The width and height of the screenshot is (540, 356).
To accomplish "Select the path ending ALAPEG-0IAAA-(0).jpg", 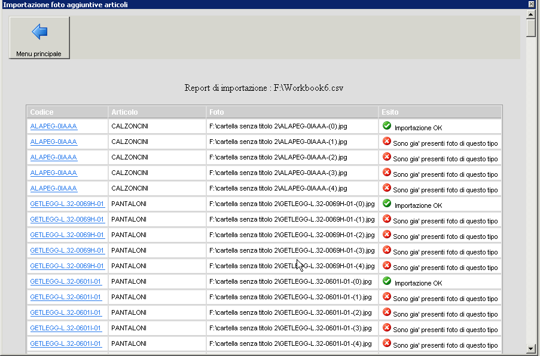I will pos(278,126).
